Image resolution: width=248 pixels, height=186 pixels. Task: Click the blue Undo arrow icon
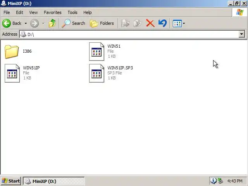pos(162,23)
